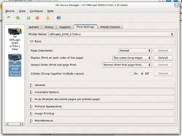Open the Device menu
The width and height of the screenshot is (182, 136).
point(10,11)
